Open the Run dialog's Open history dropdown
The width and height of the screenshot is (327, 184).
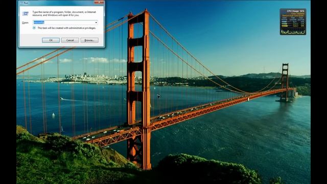click(x=96, y=22)
